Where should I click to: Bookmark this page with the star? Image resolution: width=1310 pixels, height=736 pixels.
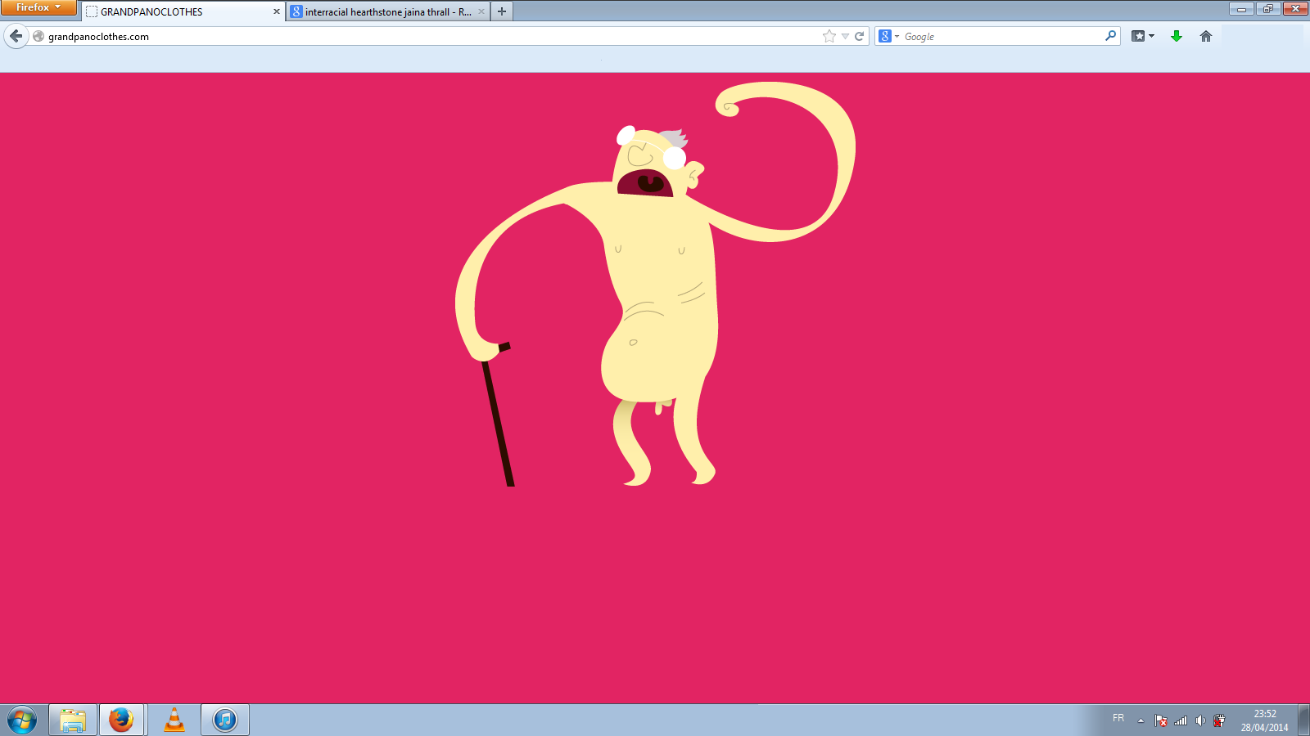[829, 36]
